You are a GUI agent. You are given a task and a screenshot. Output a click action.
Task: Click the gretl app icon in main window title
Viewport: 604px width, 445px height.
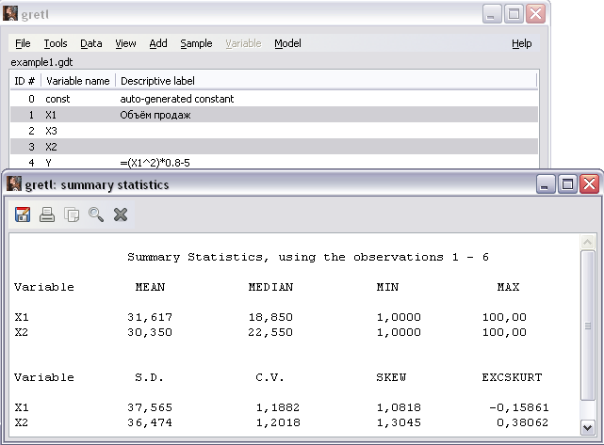[x=10, y=14]
